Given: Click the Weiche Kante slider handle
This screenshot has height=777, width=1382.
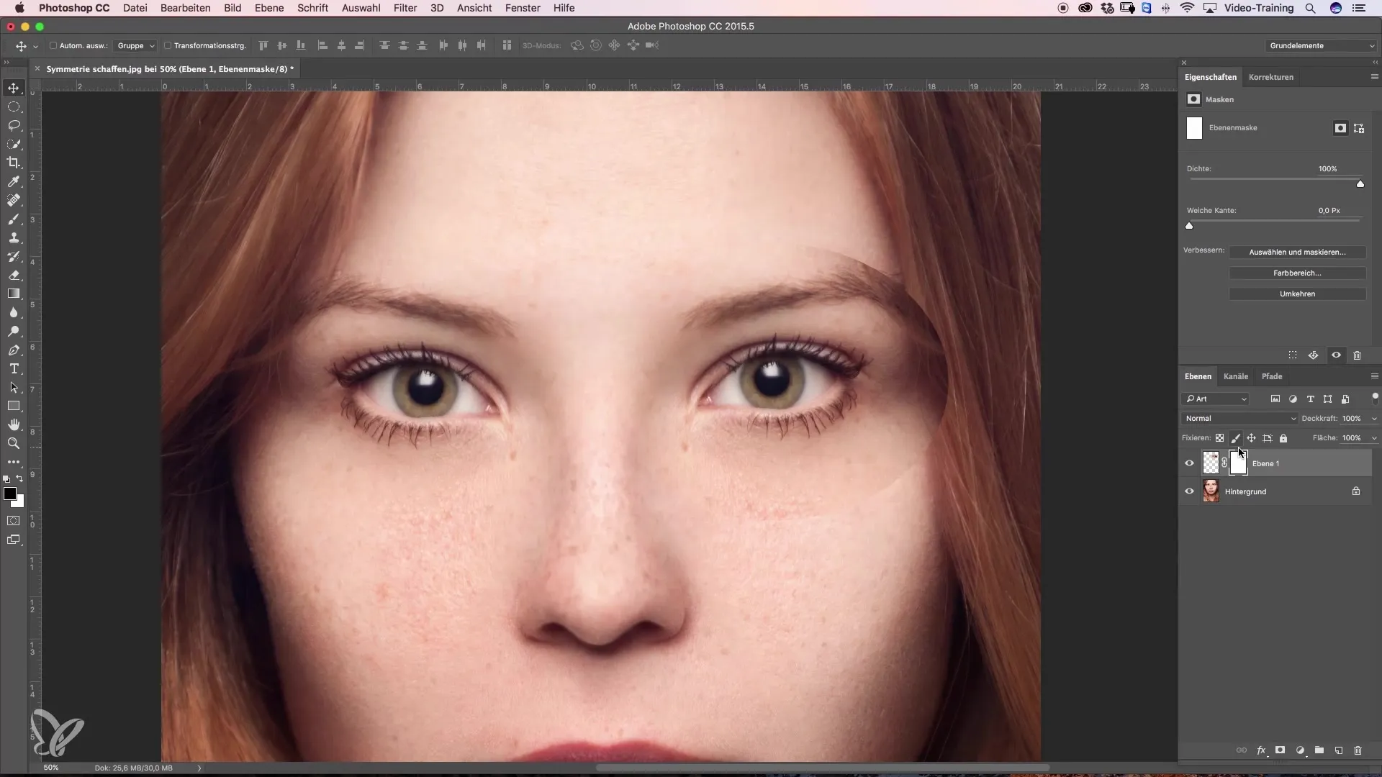Looking at the screenshot, I should point(1189,226).
